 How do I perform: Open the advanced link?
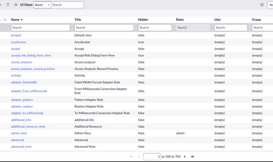click(x=18, y=140)
